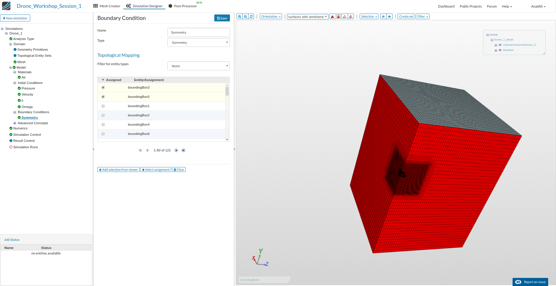Viewport: 556px width, 286px height.
Task: Open the entity types filter dropdown
Action: [199, 66]
